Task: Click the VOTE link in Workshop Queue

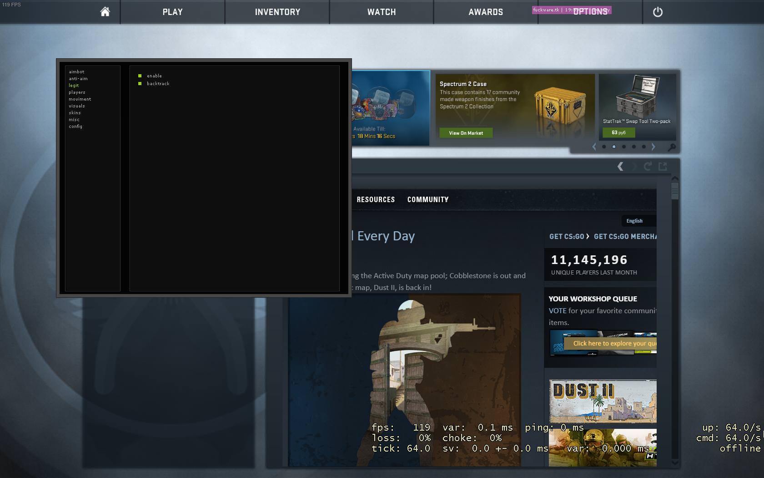Action: click(x=558, y=311)
